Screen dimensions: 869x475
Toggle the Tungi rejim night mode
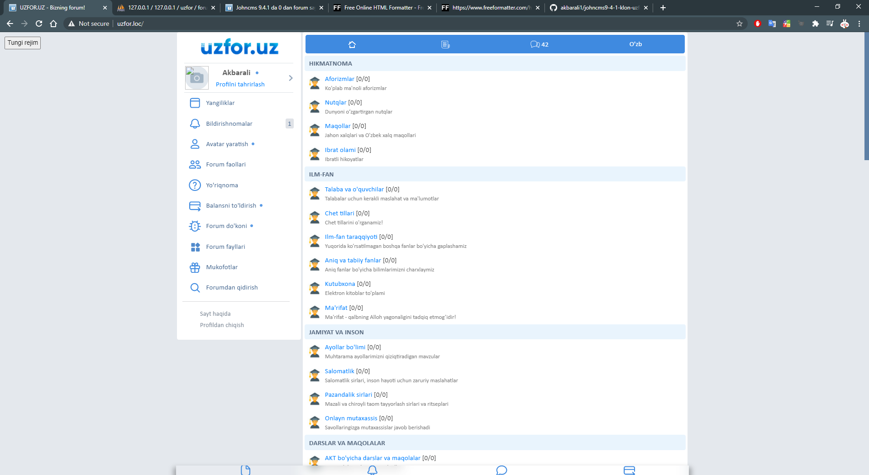pyautogui.click(x=23, y=43)
